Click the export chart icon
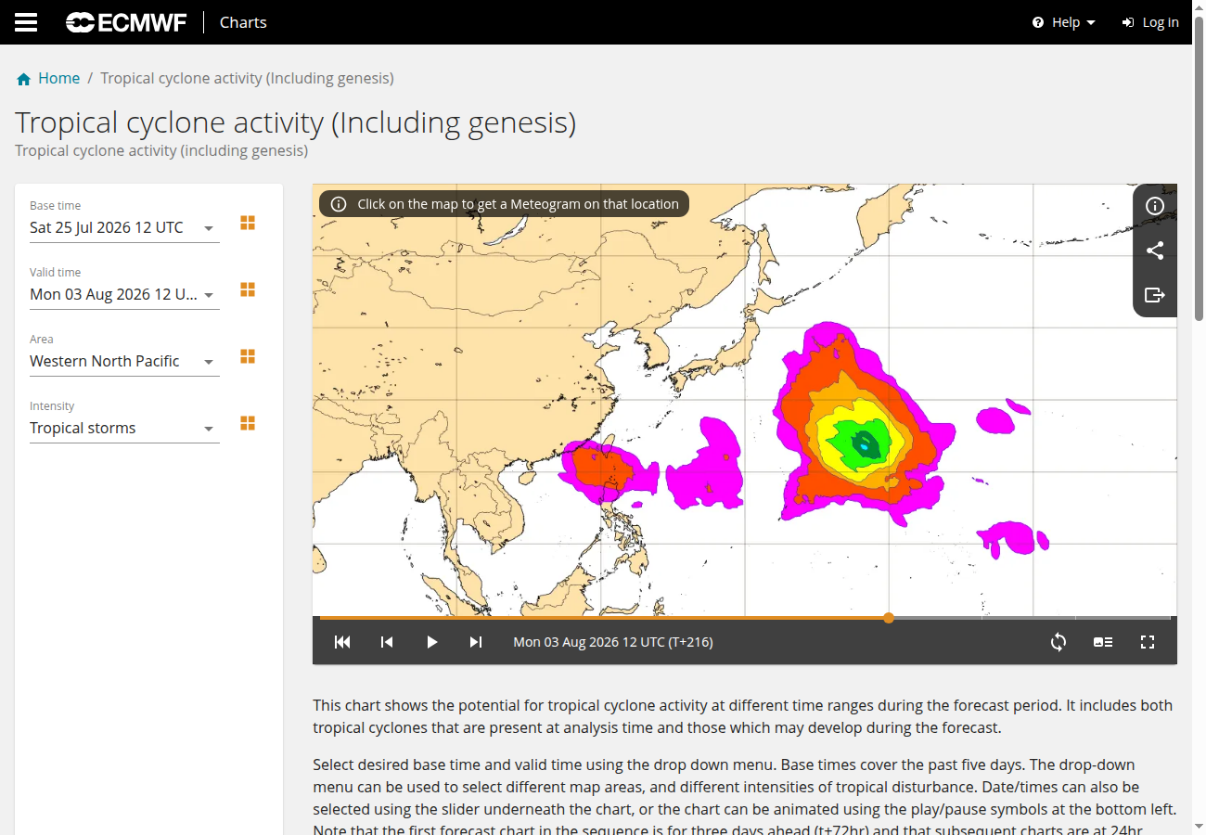This screenshot has width=1206, height=835. (x=1155, y=295)
